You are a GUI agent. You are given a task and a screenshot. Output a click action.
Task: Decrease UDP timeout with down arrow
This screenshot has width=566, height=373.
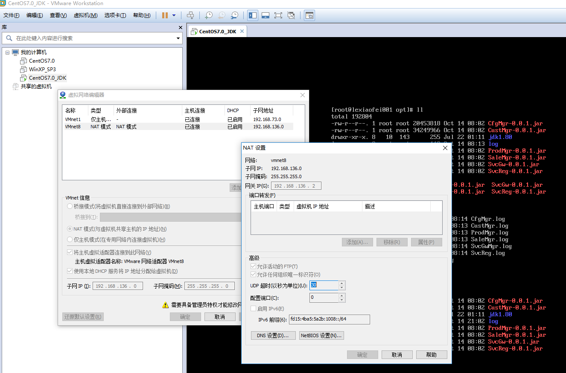click(342, 288)
